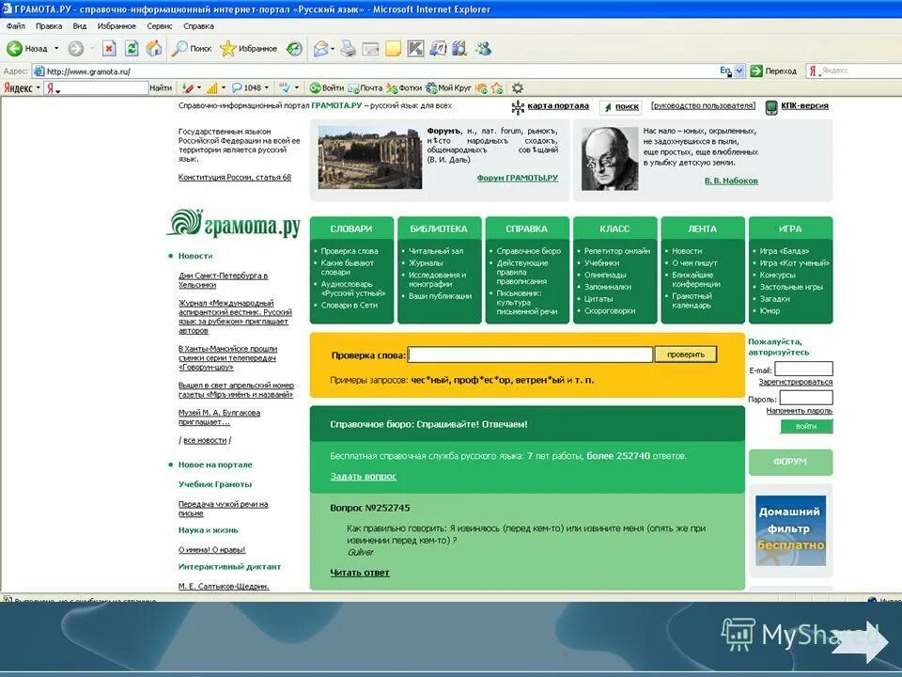The image size is (902, 677).
Task: Open the Правка menu
Action: [x=49, y=26]
